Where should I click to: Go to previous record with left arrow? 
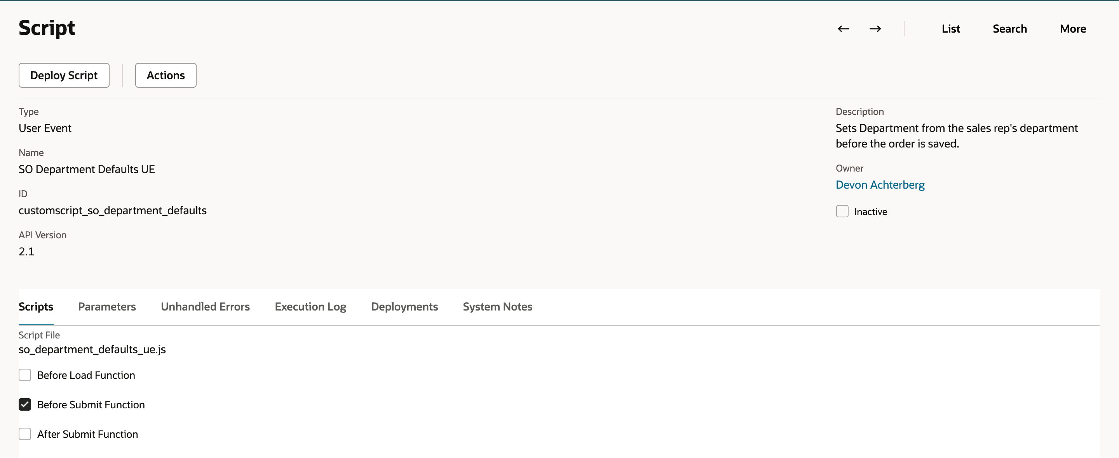[843, 29]
